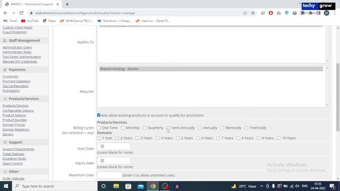Click the Start Date calendar icon

[103, 146]
